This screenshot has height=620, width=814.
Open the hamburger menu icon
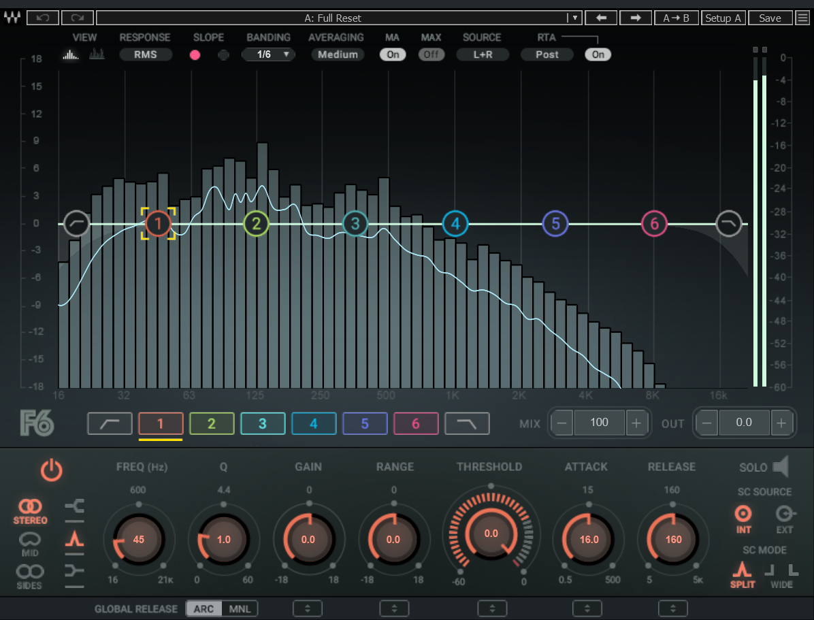point(802,18)
